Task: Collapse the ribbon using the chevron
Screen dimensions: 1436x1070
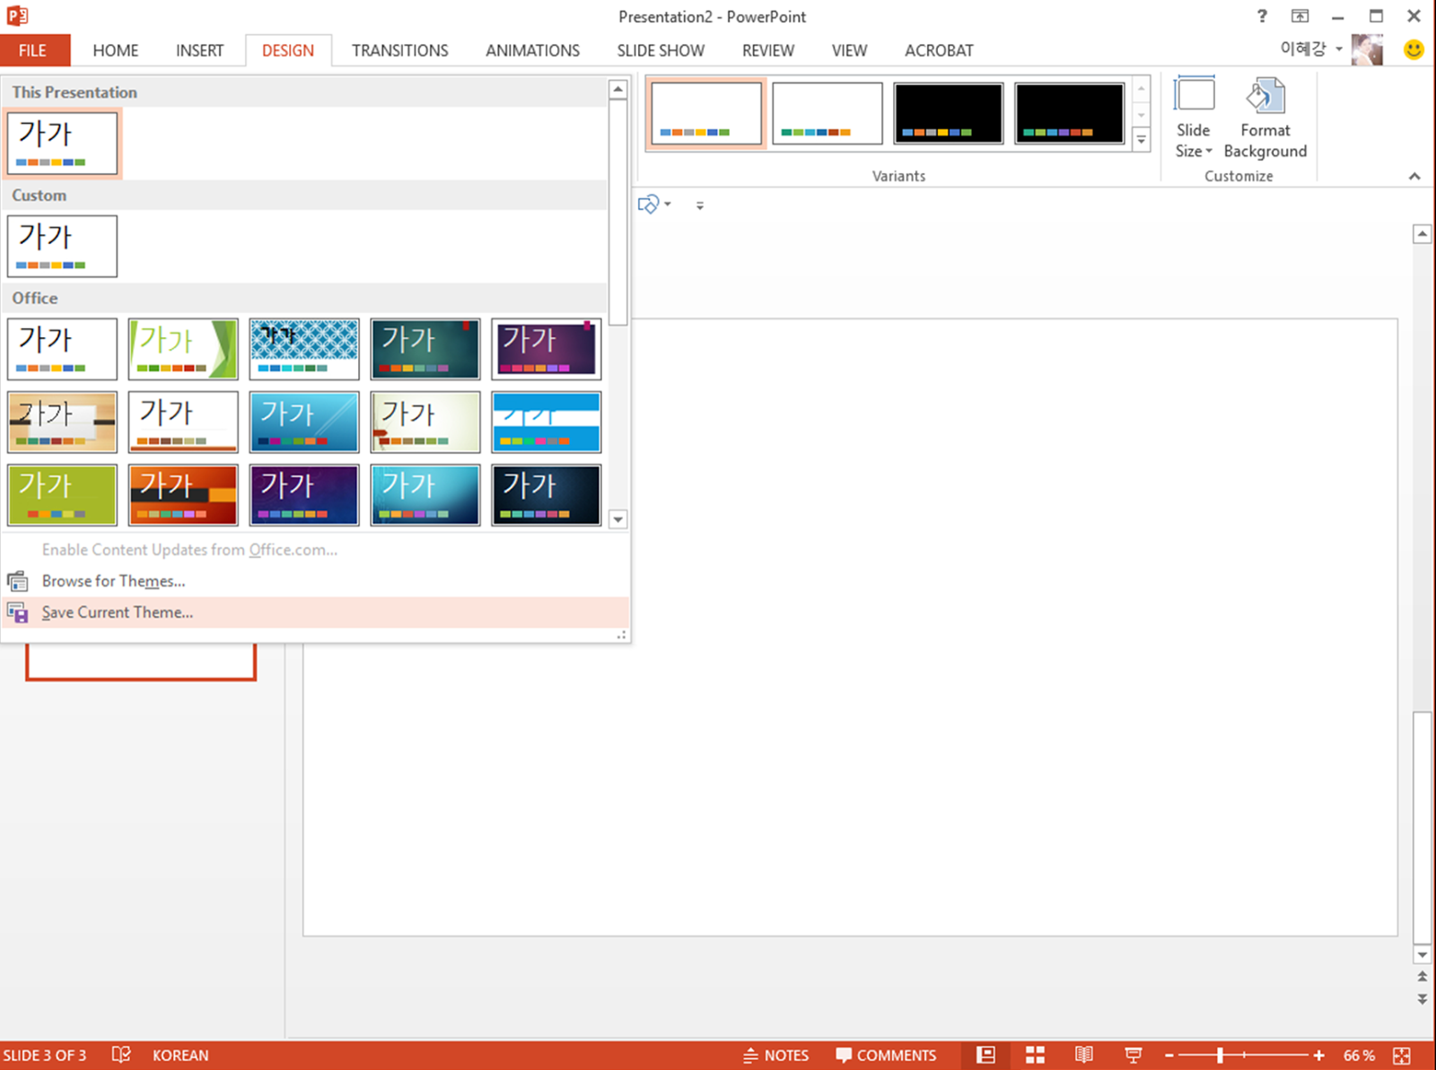Action: click(1413, 177)
